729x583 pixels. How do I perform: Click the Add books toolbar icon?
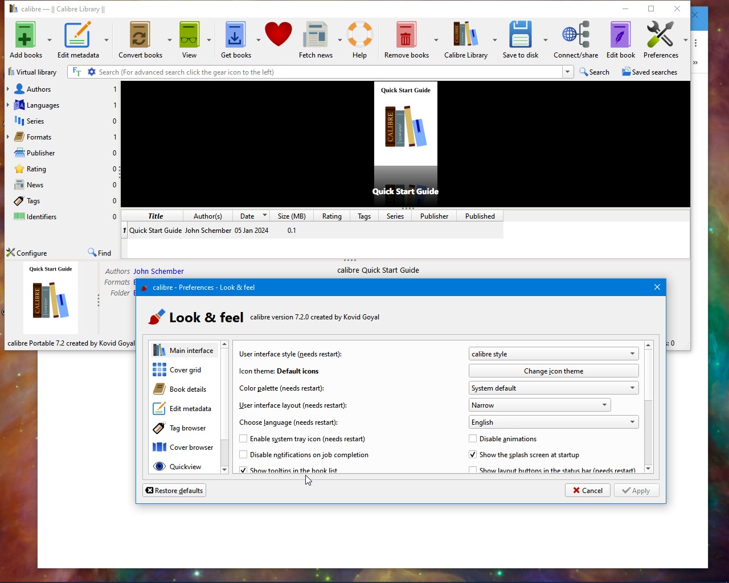coord(26,40)
